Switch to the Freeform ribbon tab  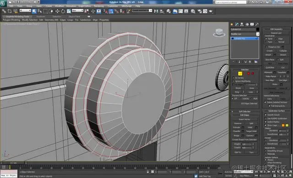(41, 16)
